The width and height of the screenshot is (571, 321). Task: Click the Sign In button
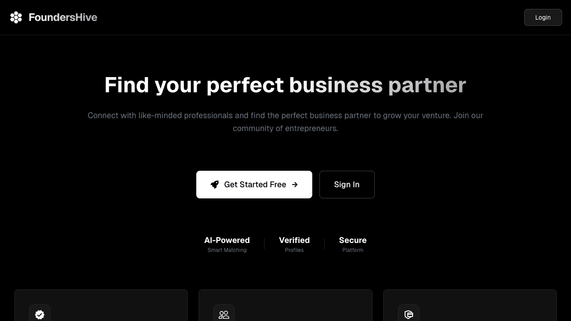coord(347,185)
